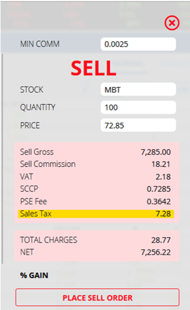Click the SCCP fee value 0.7285
Viewport: 190px width, 310px height.
pos(159,189)
